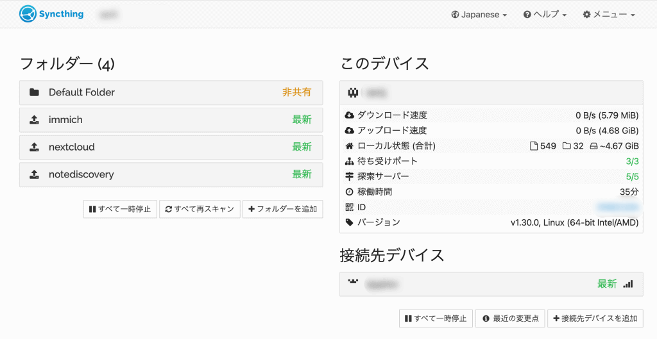Click 接続先デバイスを追加 to add device
This screenshot has width=657, height=339.
(x=595, y=318)
